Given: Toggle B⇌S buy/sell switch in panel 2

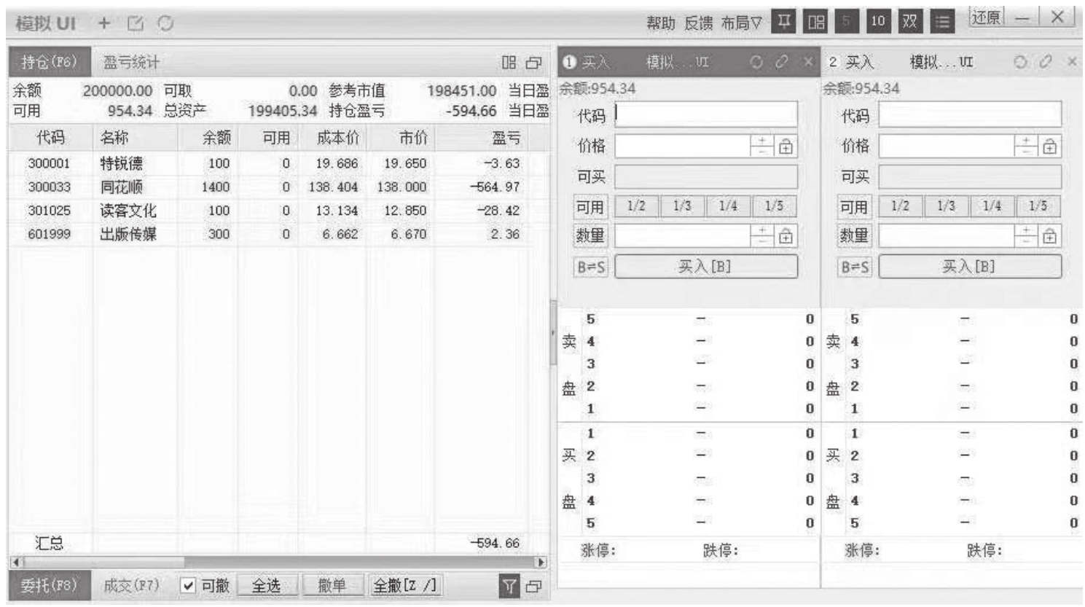Looking at the screenshot, I should (855, 267).
